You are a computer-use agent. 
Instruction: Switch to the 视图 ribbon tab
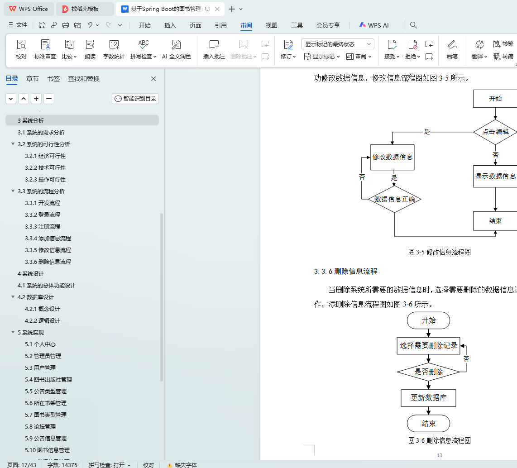pos(272,25)
